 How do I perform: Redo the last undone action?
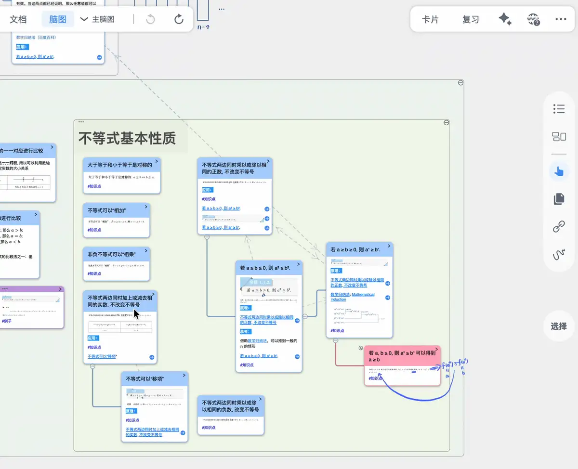(x=179, y=19)
